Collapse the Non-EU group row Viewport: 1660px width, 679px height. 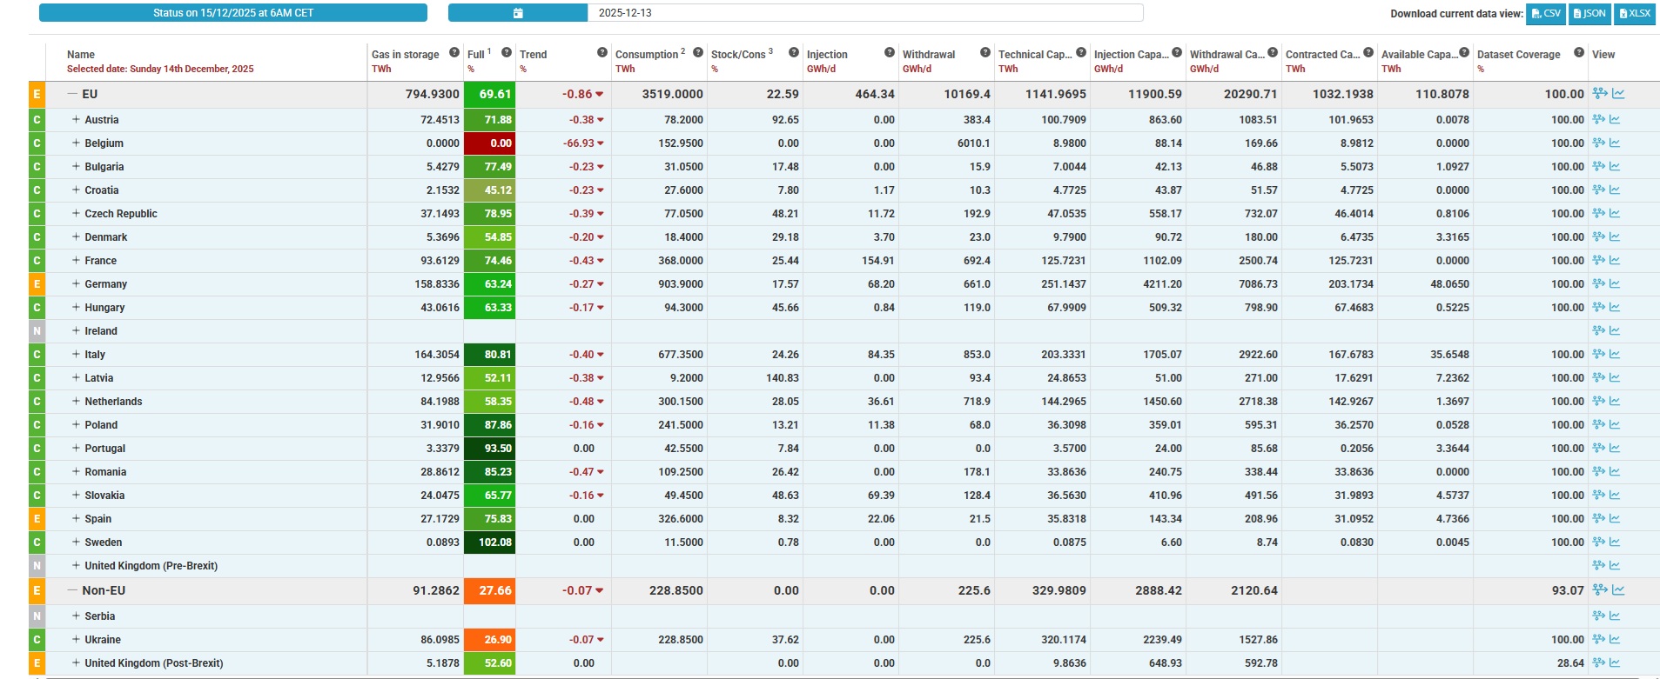[x=73, y=590]
